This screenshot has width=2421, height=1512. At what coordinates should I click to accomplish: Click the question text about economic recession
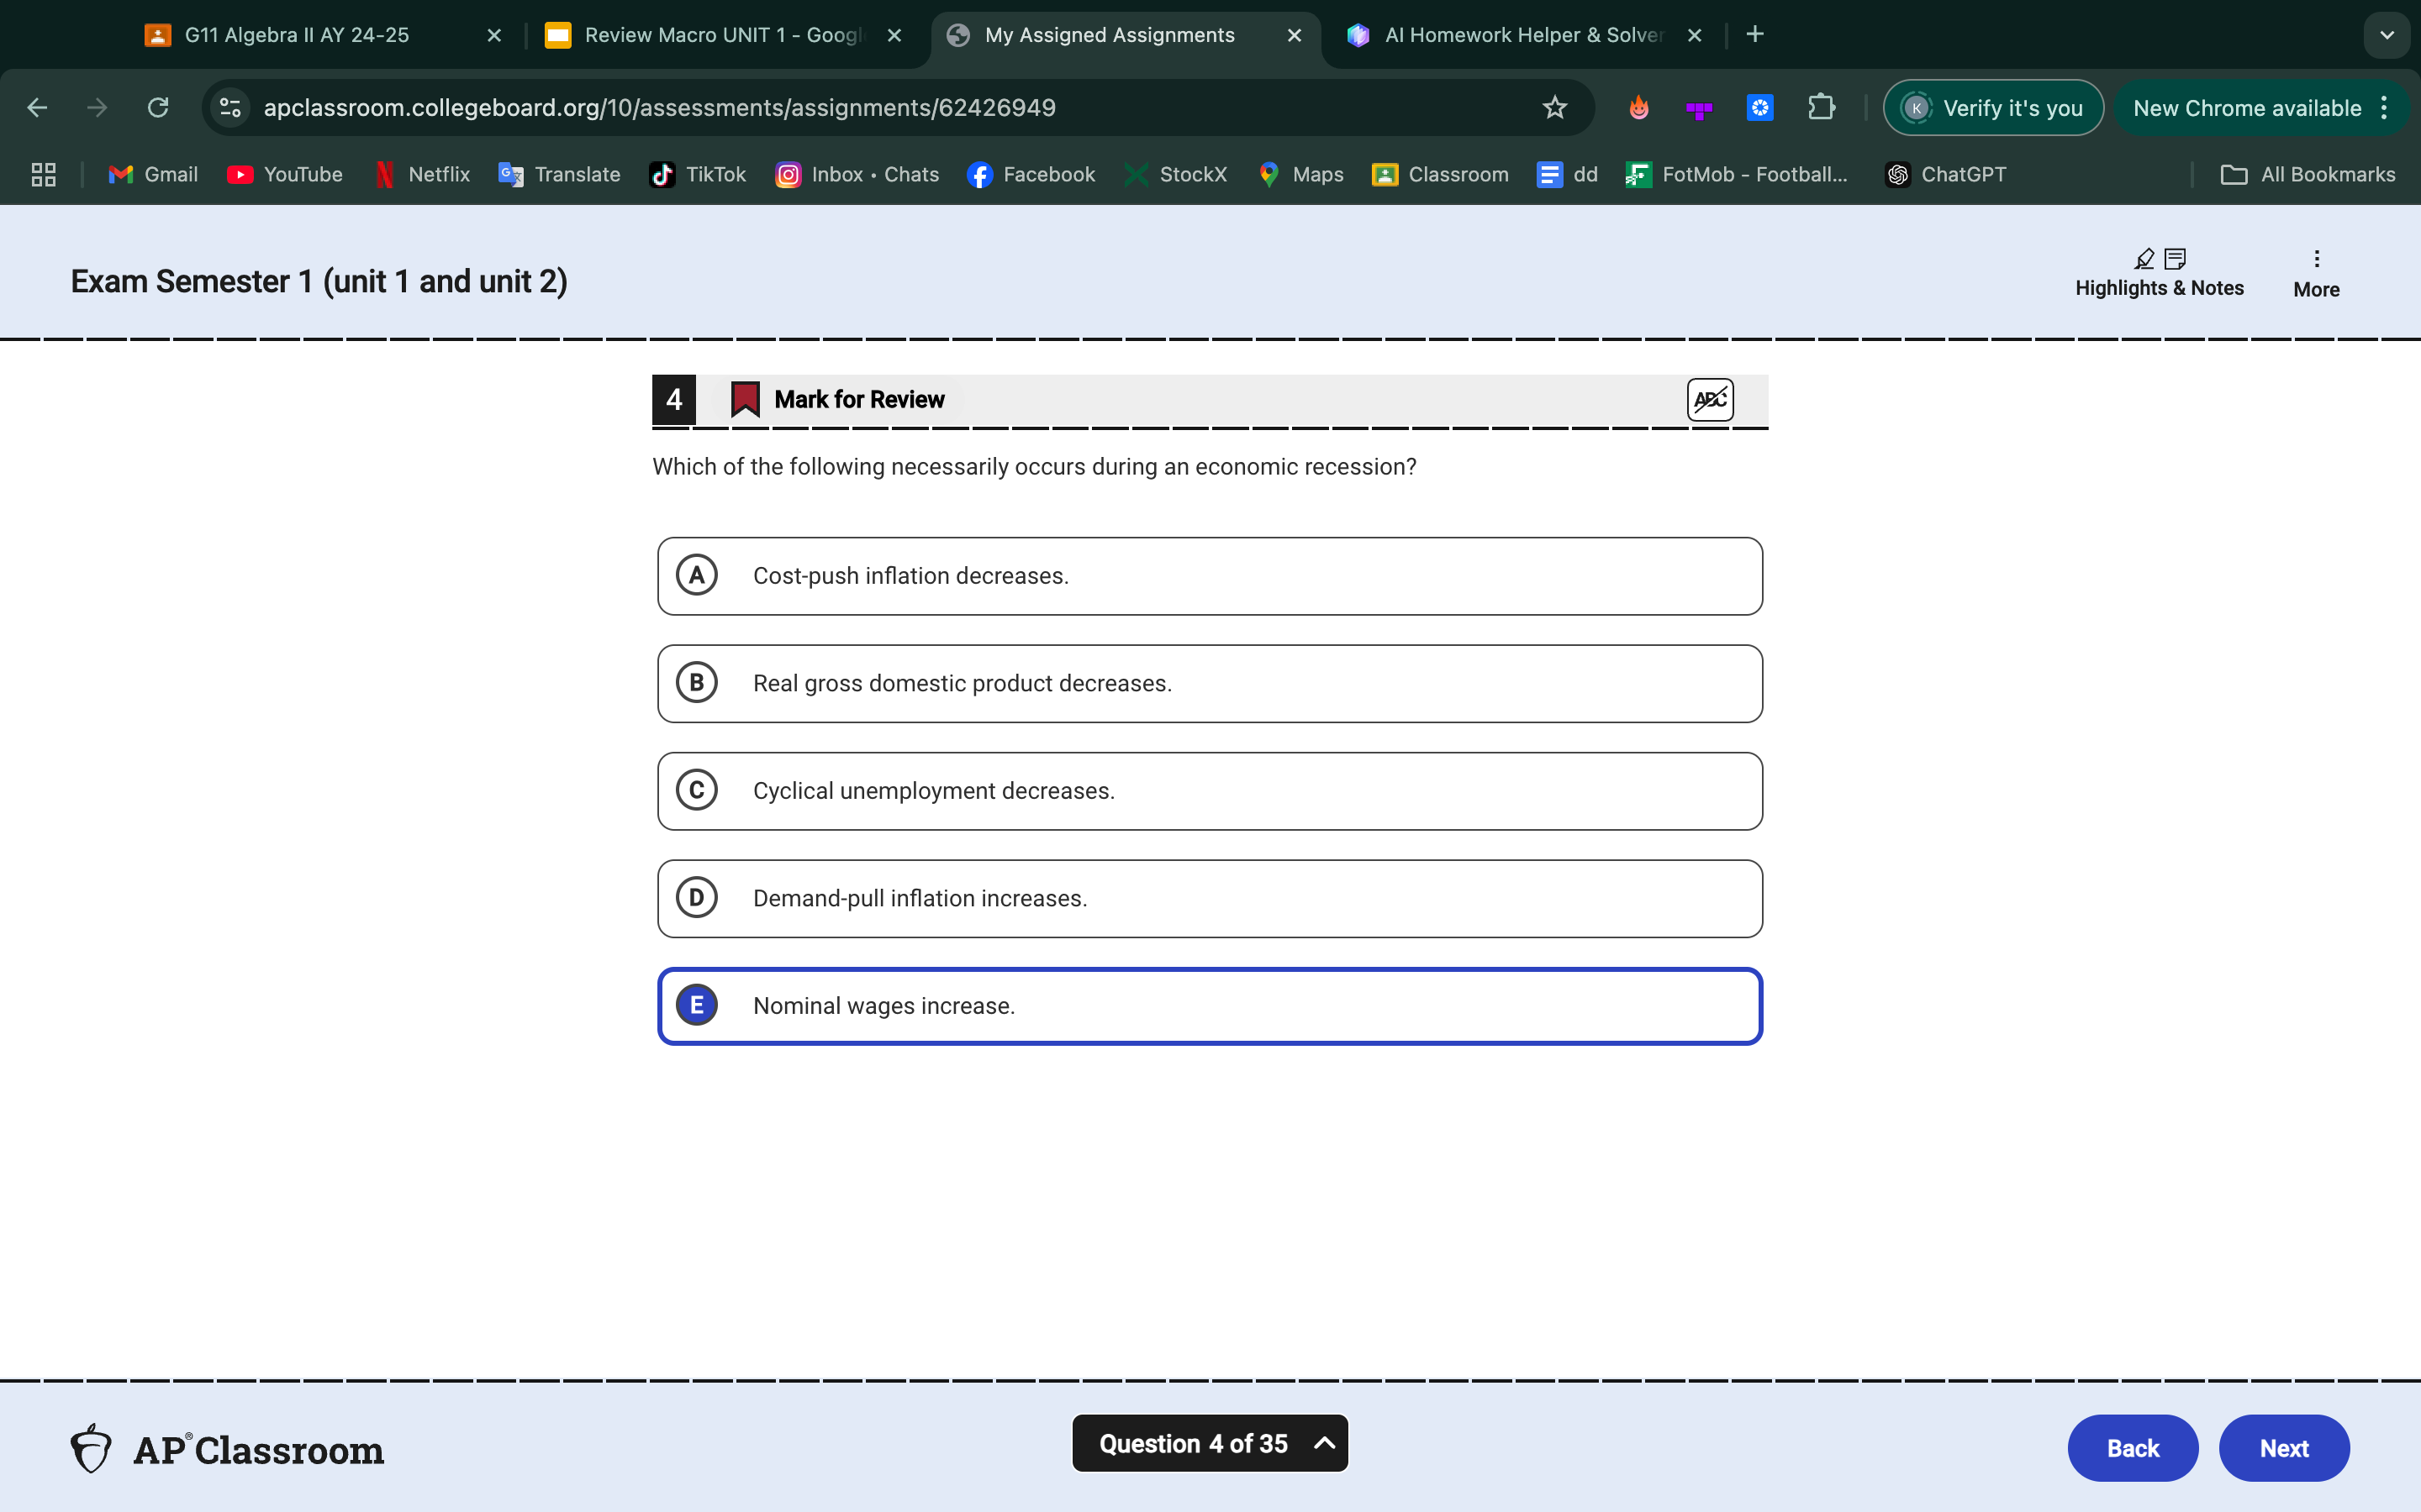(x=1035, y=467)
